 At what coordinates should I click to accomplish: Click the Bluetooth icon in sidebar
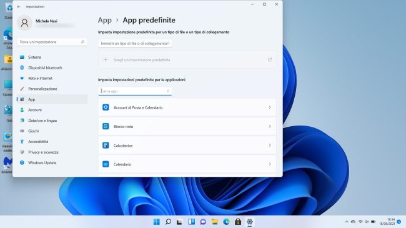point(22,67)
